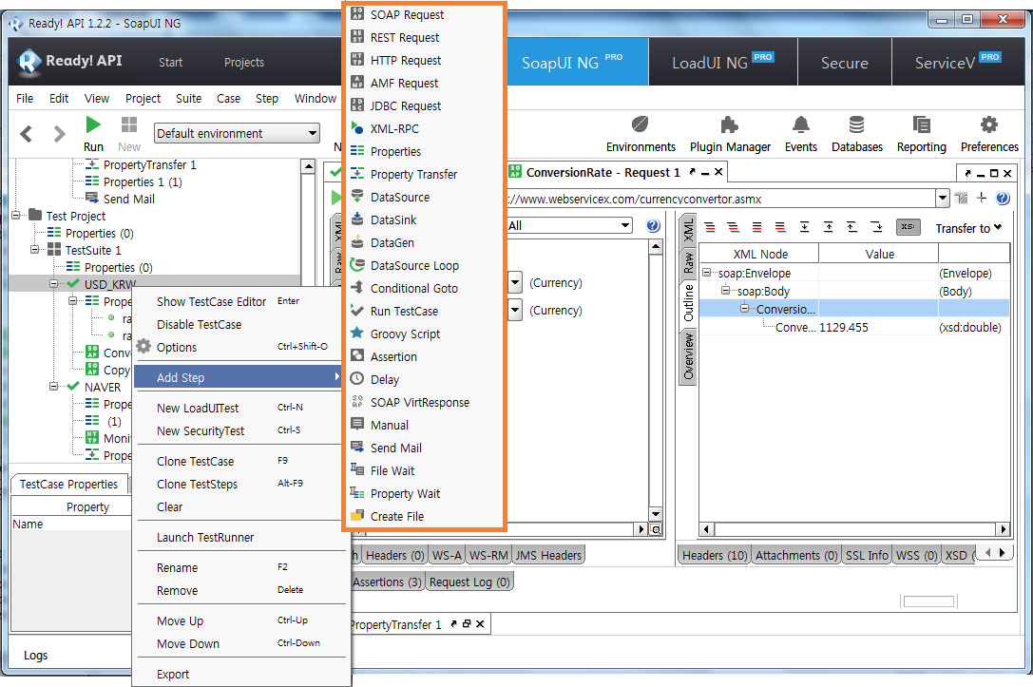Collapse the soap:Envelope XML node
Viewport: 1033px width, 687px height.
[x=709, y=274]
